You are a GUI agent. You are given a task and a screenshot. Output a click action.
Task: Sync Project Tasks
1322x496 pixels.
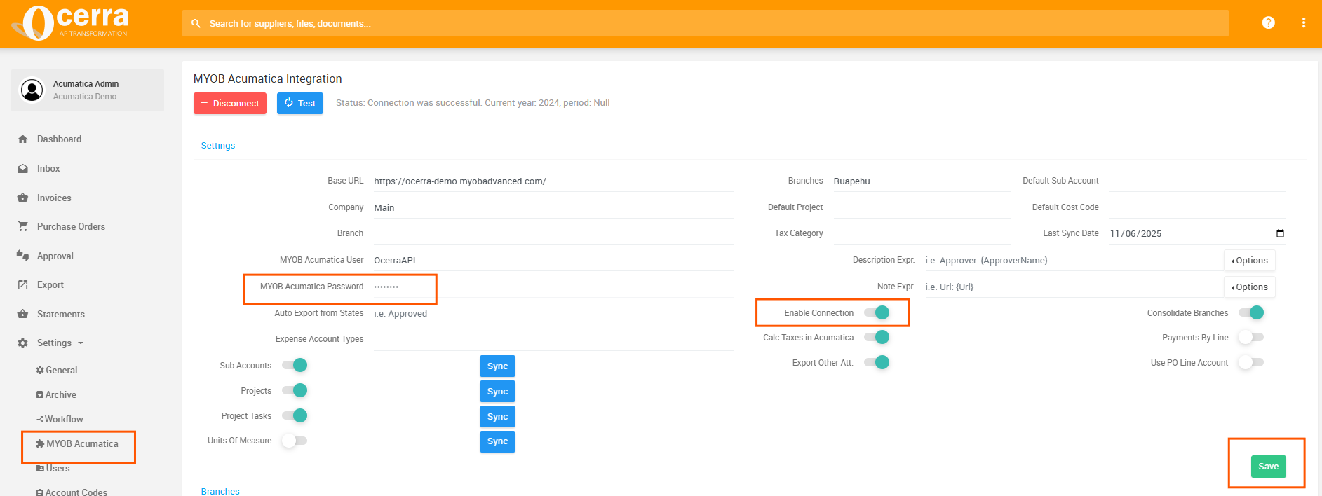pos(497,416)
